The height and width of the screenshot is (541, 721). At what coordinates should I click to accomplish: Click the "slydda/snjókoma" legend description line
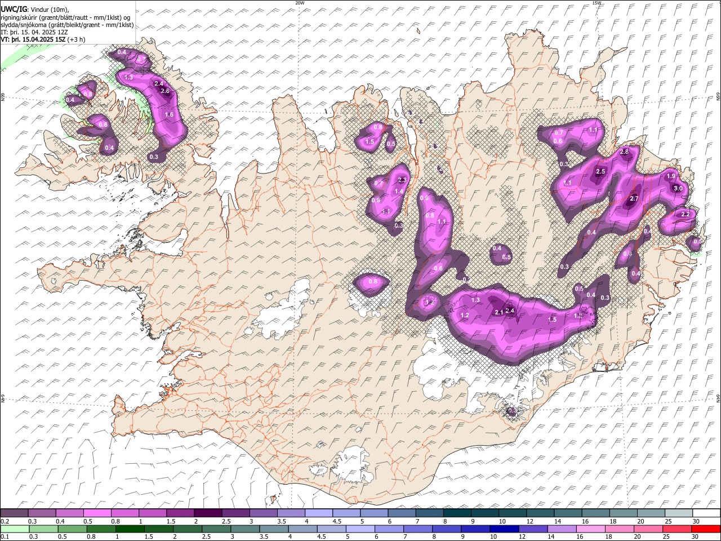(x=68, y=25)
